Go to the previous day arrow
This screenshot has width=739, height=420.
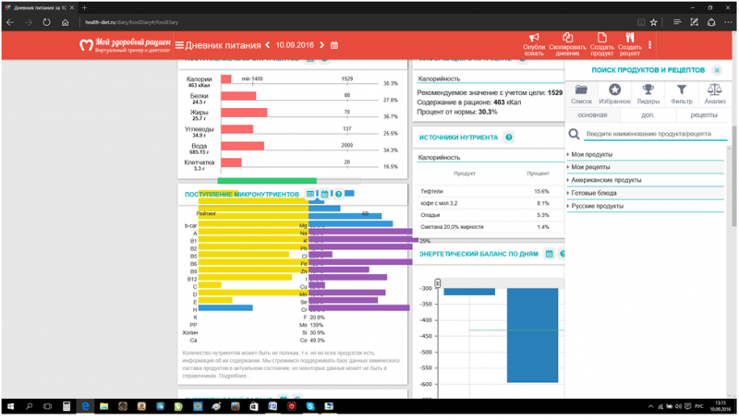pyautogui.click(x=268, y=45)
